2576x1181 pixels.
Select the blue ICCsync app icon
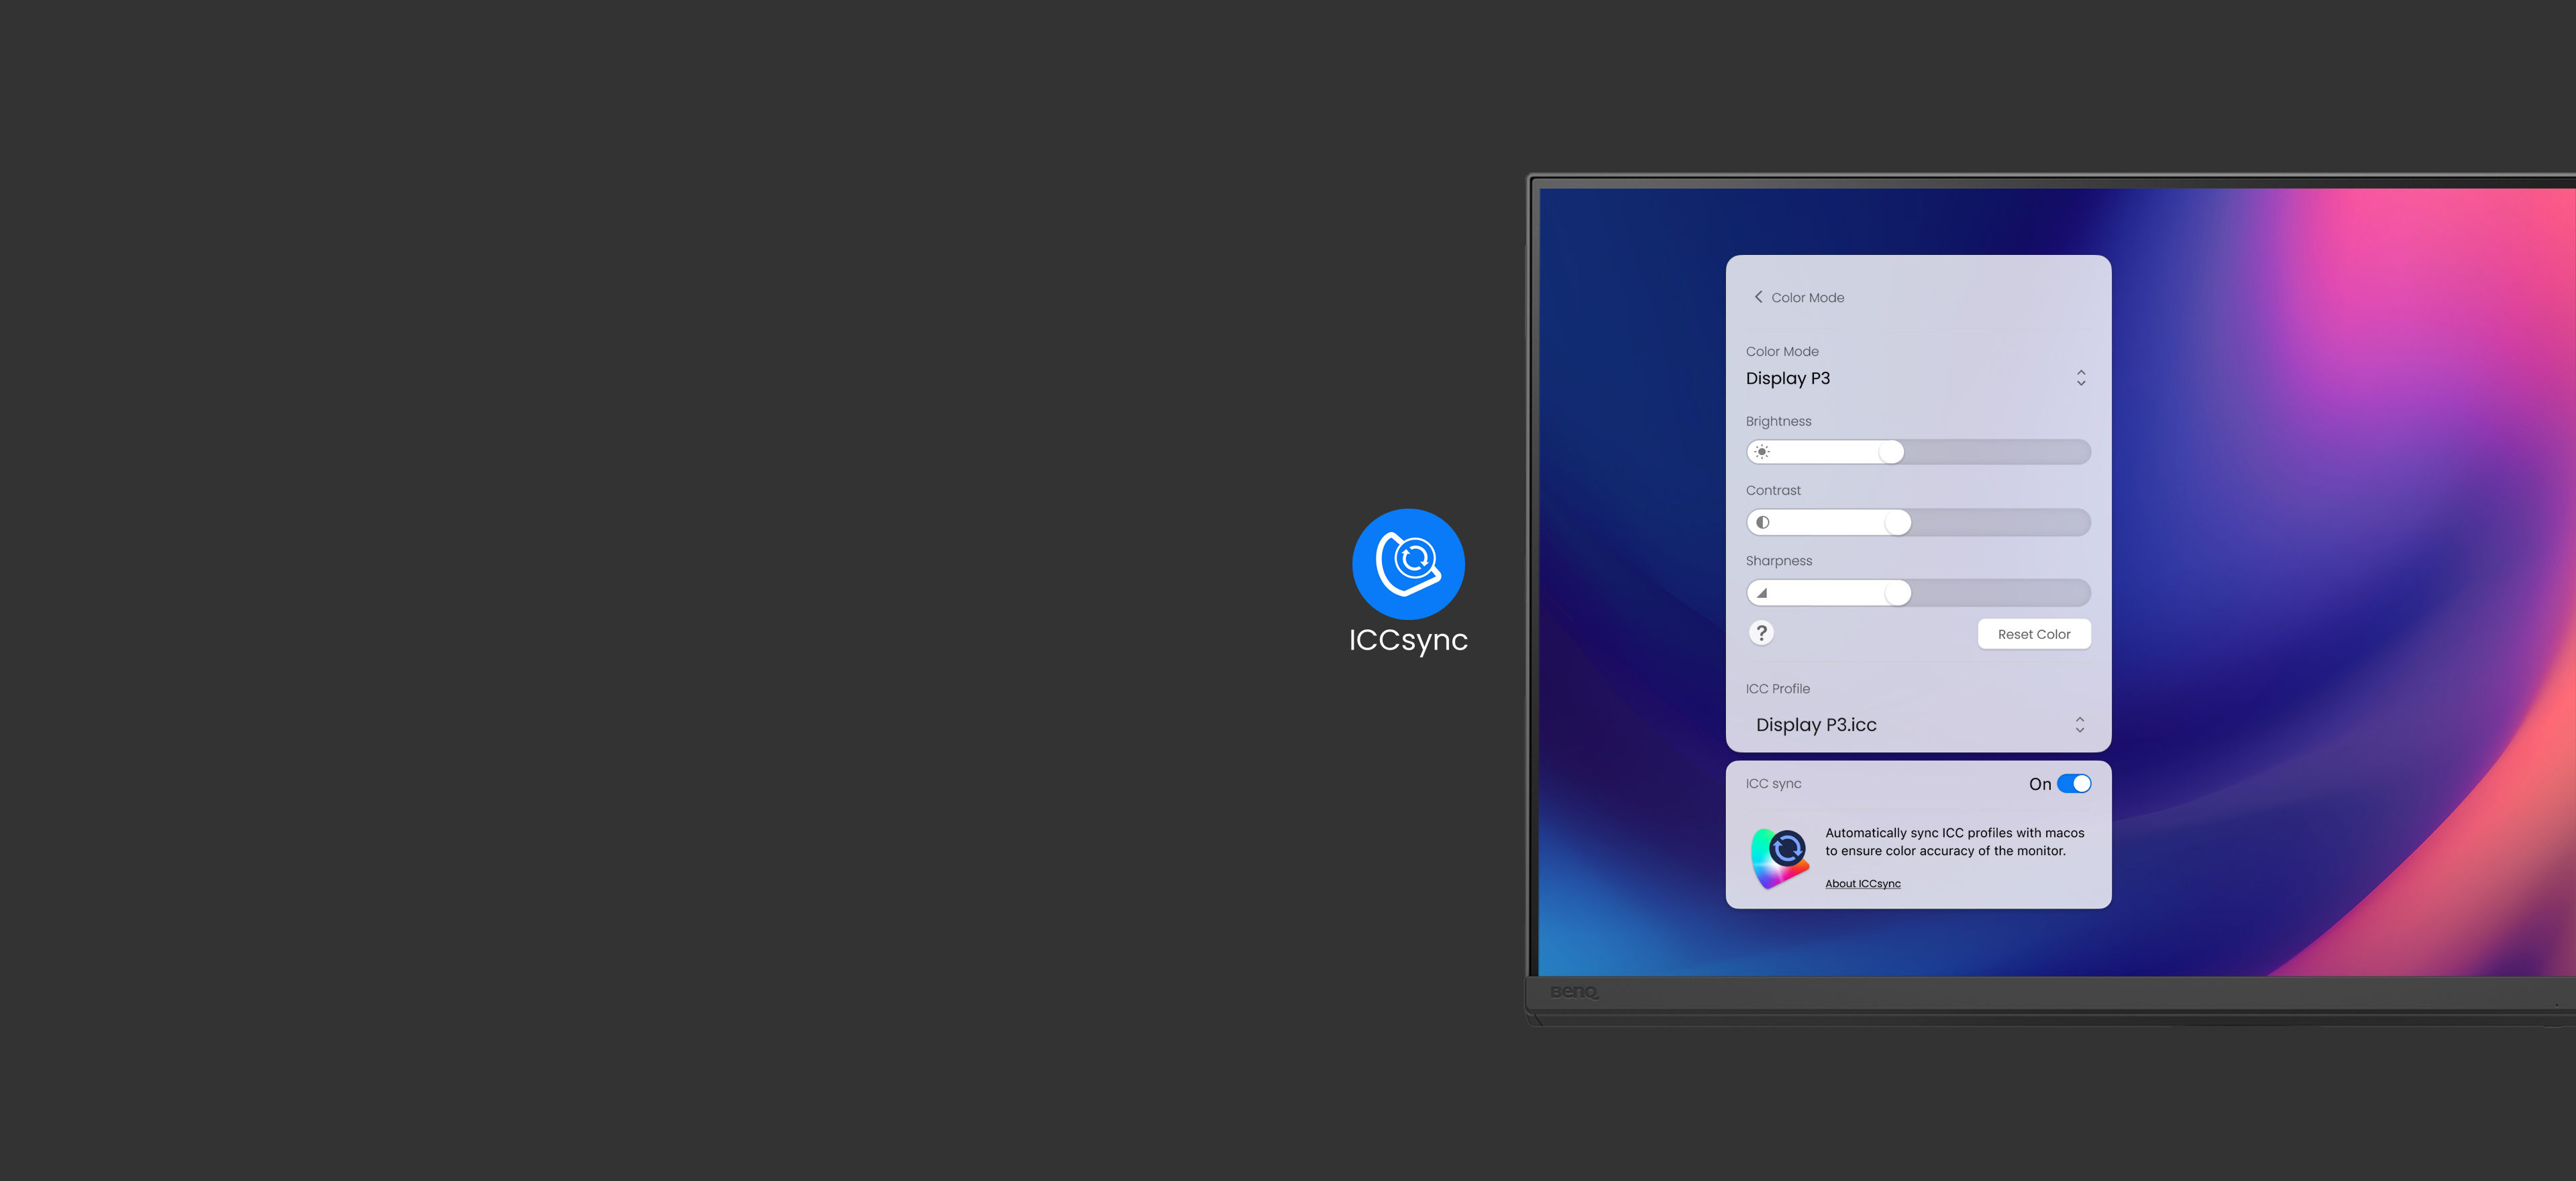[1408, 563]
